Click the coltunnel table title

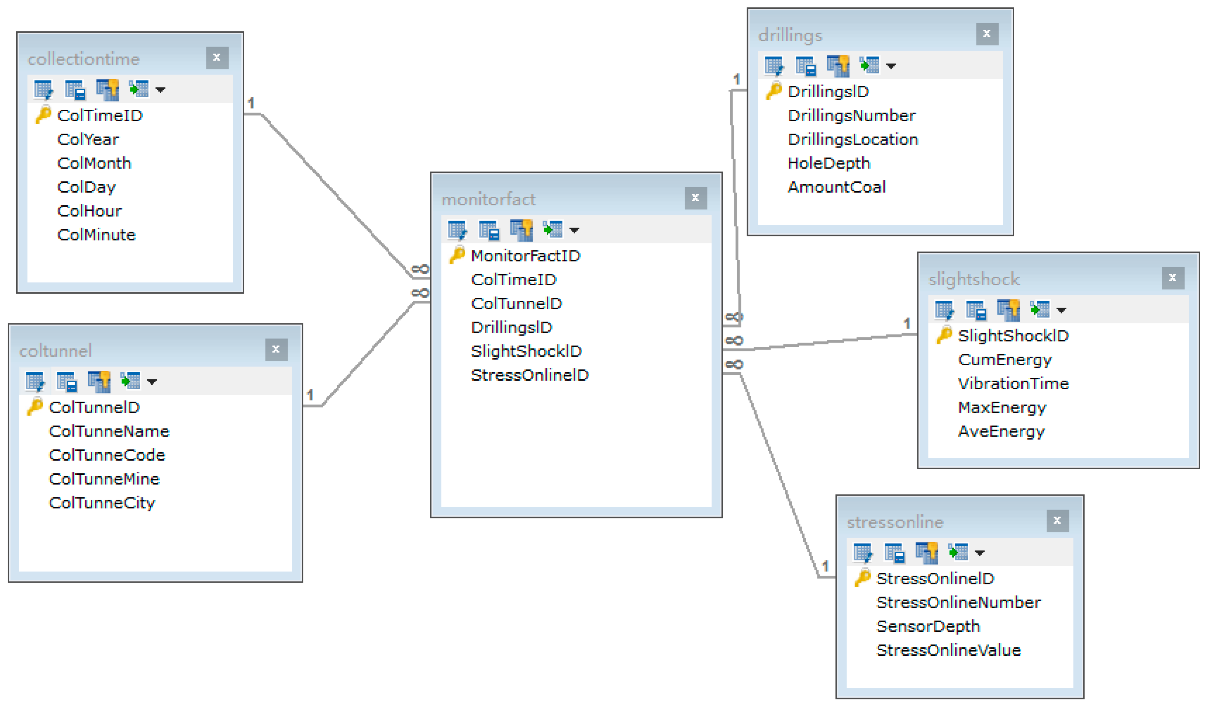coord(55,351)
